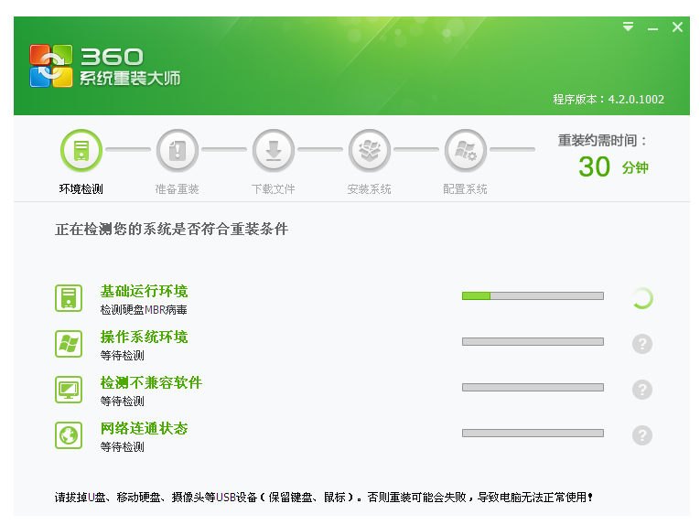Click the 准备重装 step icon

(178, 151)
